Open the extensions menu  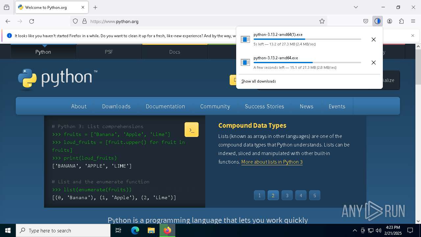point(401,21)
